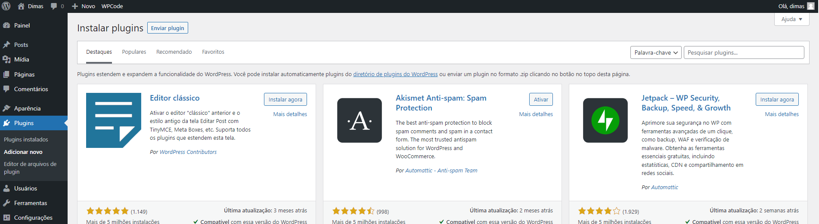Click the WordPress logo in admin bar
Image resolution: width=819 pixels, height=224 pixels.
point(6,6)
